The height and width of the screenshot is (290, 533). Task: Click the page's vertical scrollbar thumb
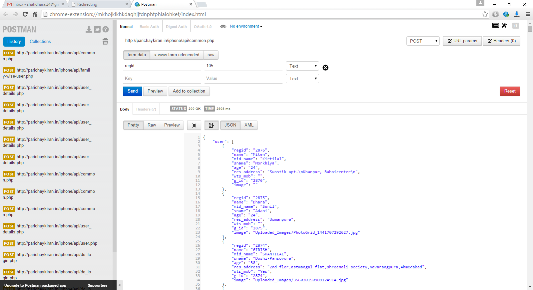530,29
